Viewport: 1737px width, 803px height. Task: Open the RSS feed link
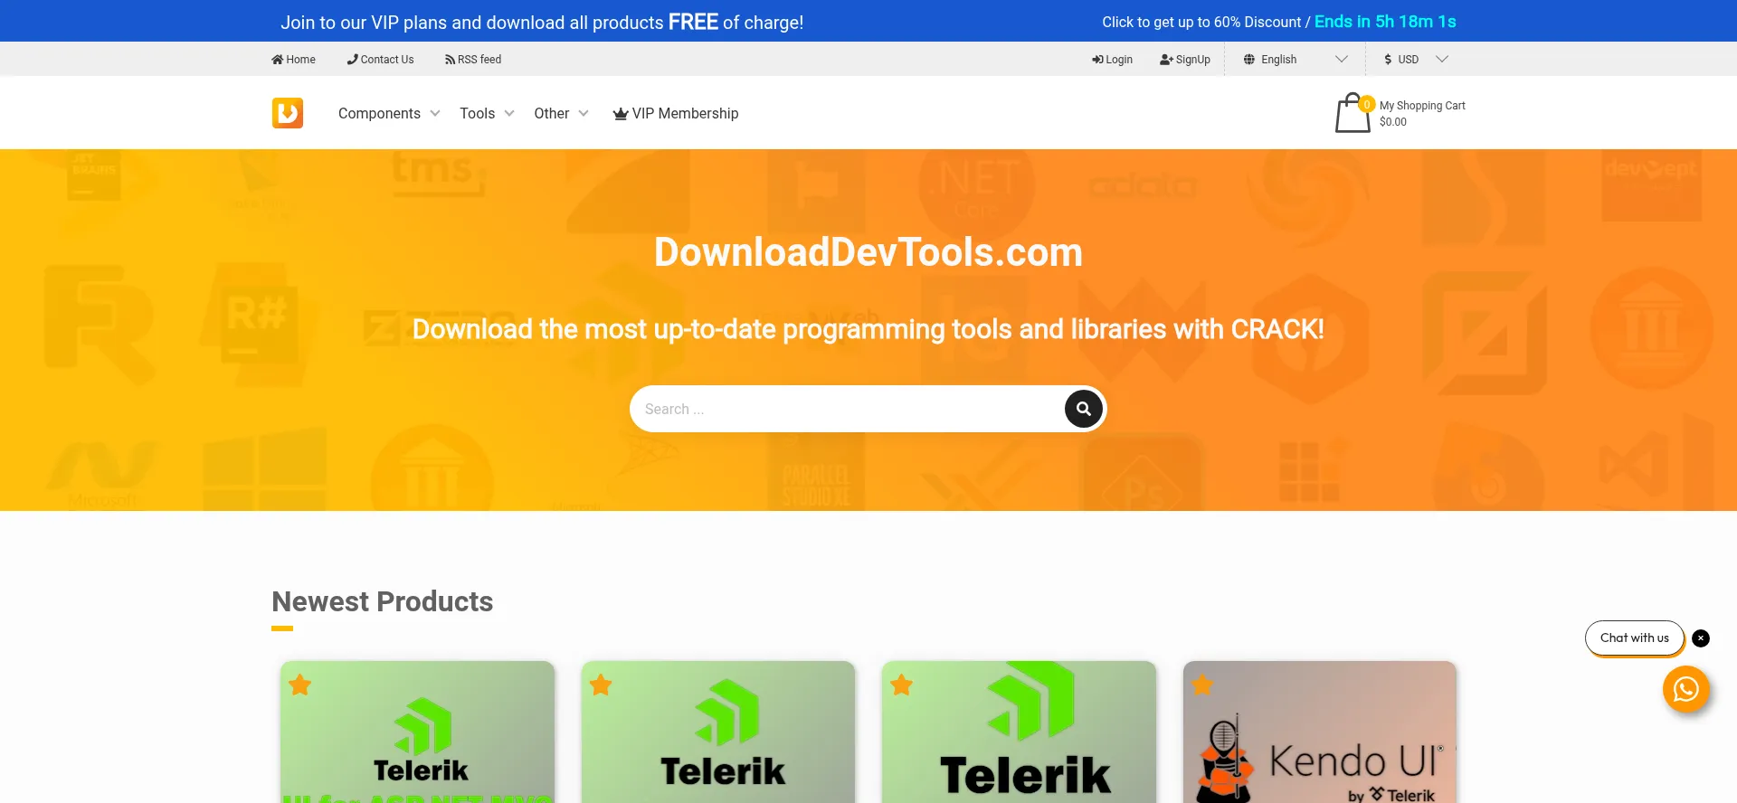coord(472,60)
